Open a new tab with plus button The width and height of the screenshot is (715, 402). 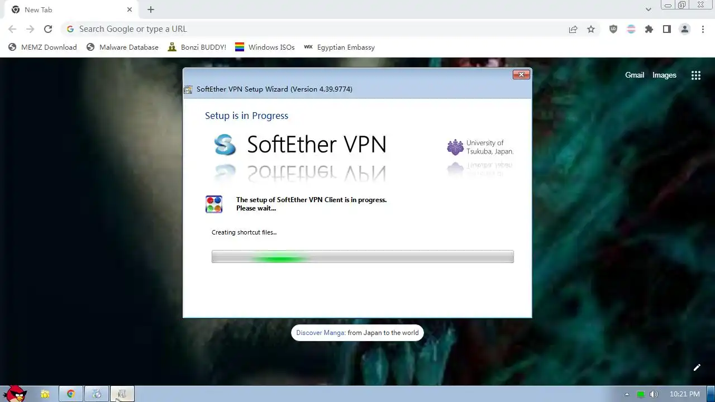(151, 9)
